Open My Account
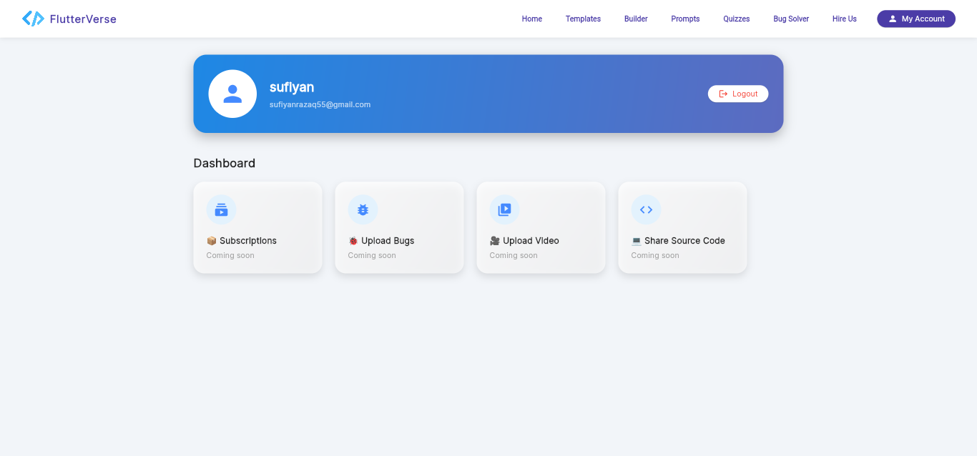This screenshot has width=977, height=456. tap(916, 19)
